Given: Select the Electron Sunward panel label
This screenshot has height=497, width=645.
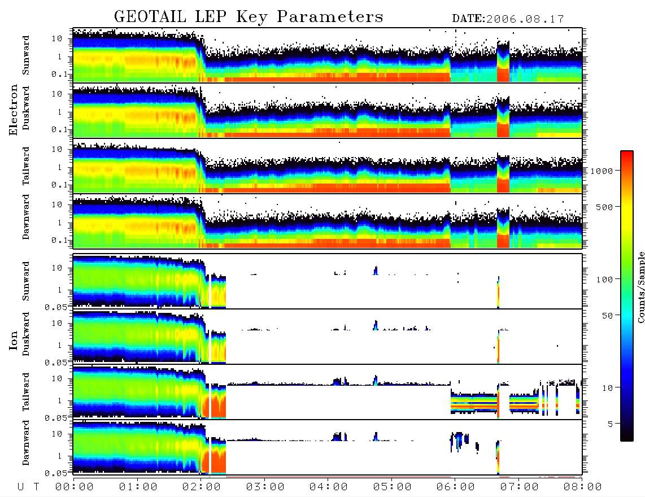Looking at the screenshot, I should click(26, 55).
